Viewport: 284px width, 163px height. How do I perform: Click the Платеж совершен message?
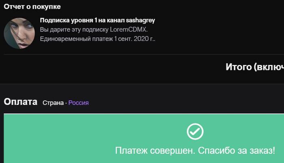(155, 150)
